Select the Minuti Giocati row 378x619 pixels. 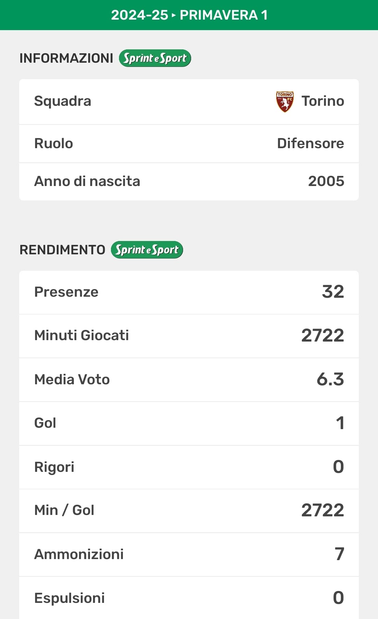pos(189,336)
